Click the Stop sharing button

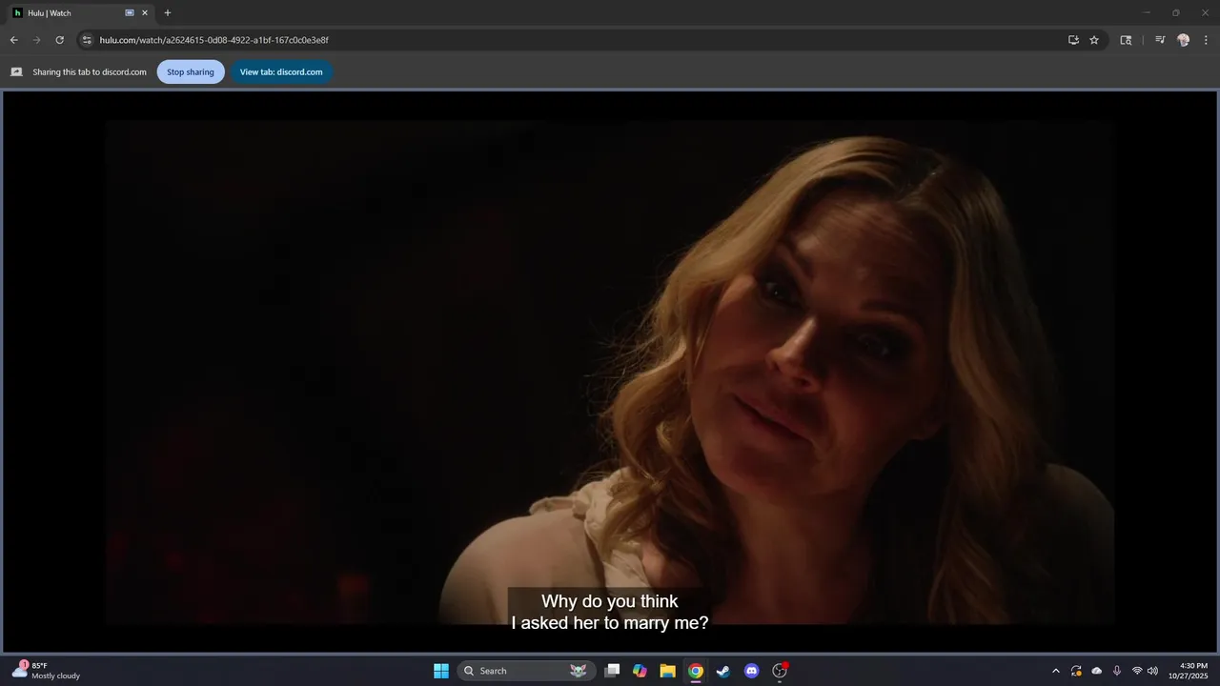click(x=191, y=71)
